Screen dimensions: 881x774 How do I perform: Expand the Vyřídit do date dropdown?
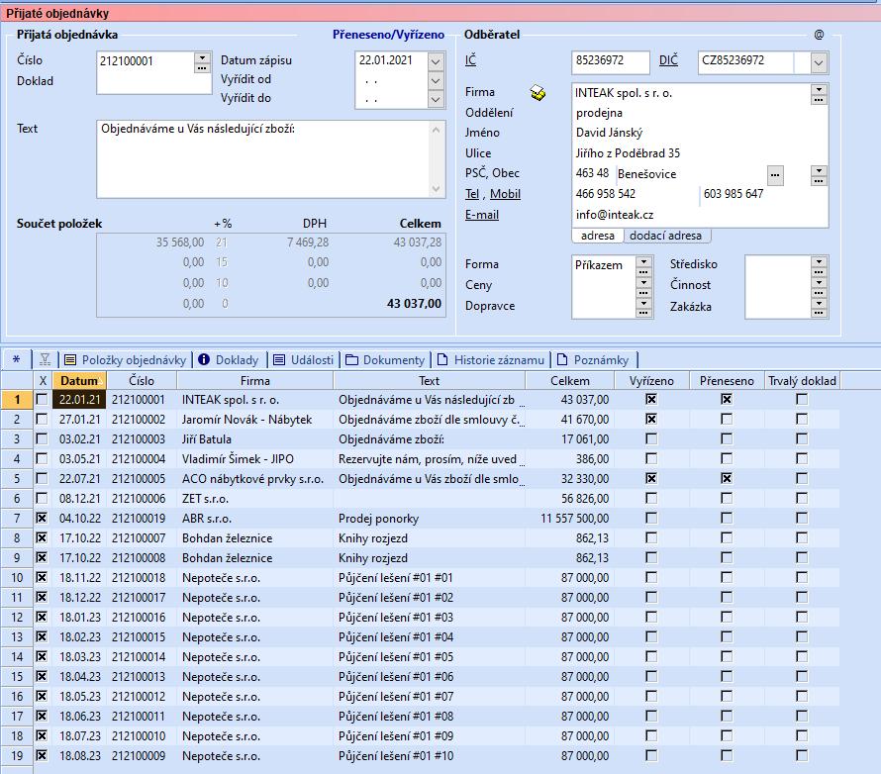coord(436,100)
